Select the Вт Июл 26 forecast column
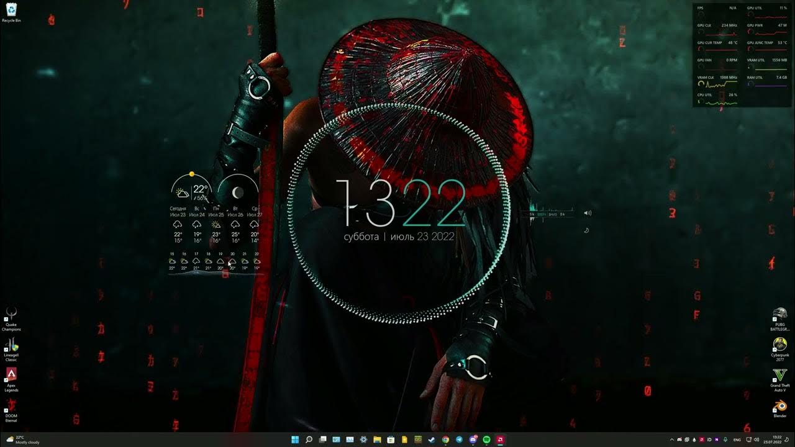This screenshot has height=447, width=795. pos(235,225)
